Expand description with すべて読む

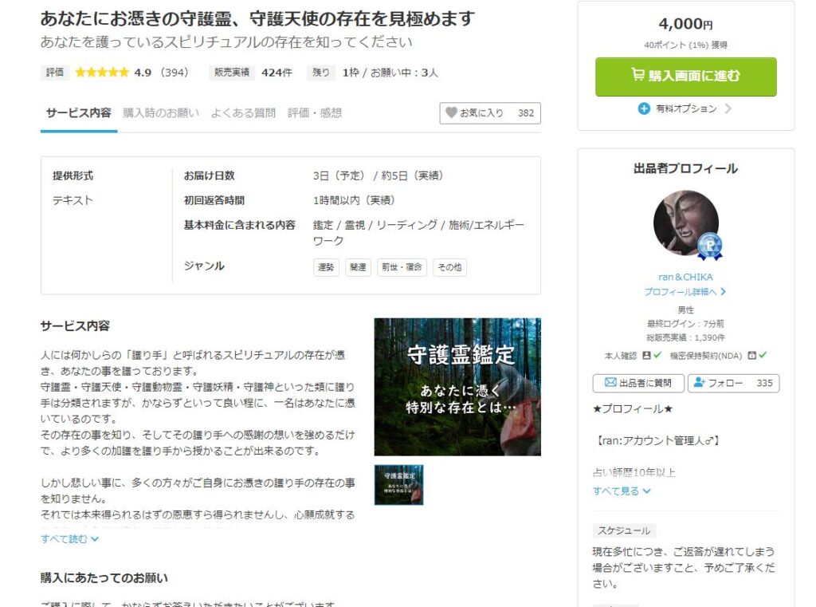(70, 539)
